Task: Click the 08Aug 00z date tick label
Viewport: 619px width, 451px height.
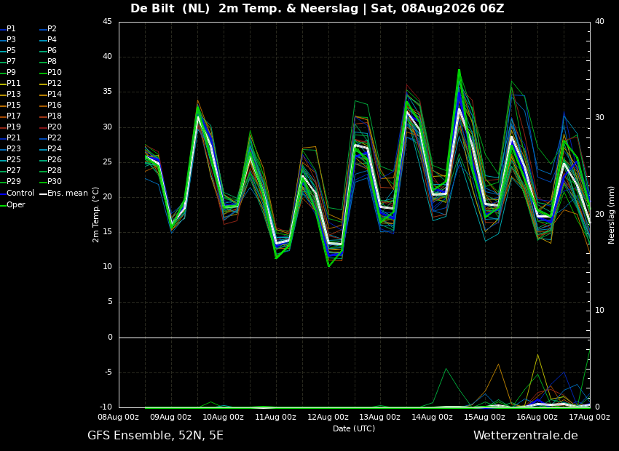Action: [119, 417]
